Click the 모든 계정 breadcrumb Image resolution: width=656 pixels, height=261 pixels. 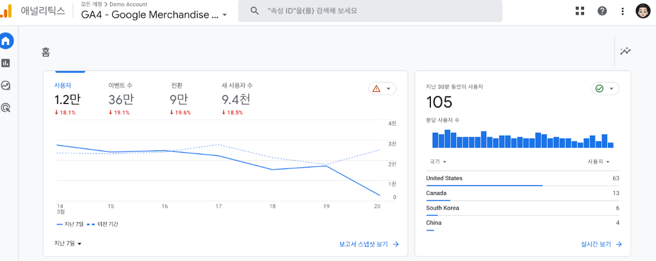(91, 4)
